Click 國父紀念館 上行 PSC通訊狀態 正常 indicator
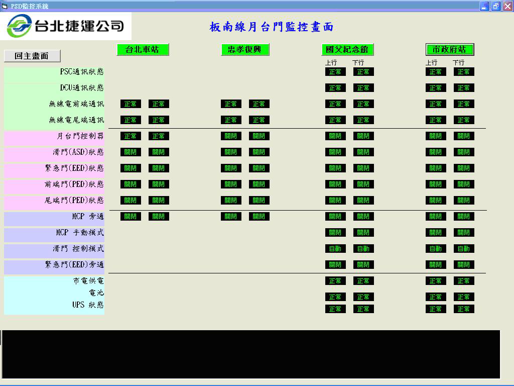This screenshot has width=514, height=386. tap(335, 71)
